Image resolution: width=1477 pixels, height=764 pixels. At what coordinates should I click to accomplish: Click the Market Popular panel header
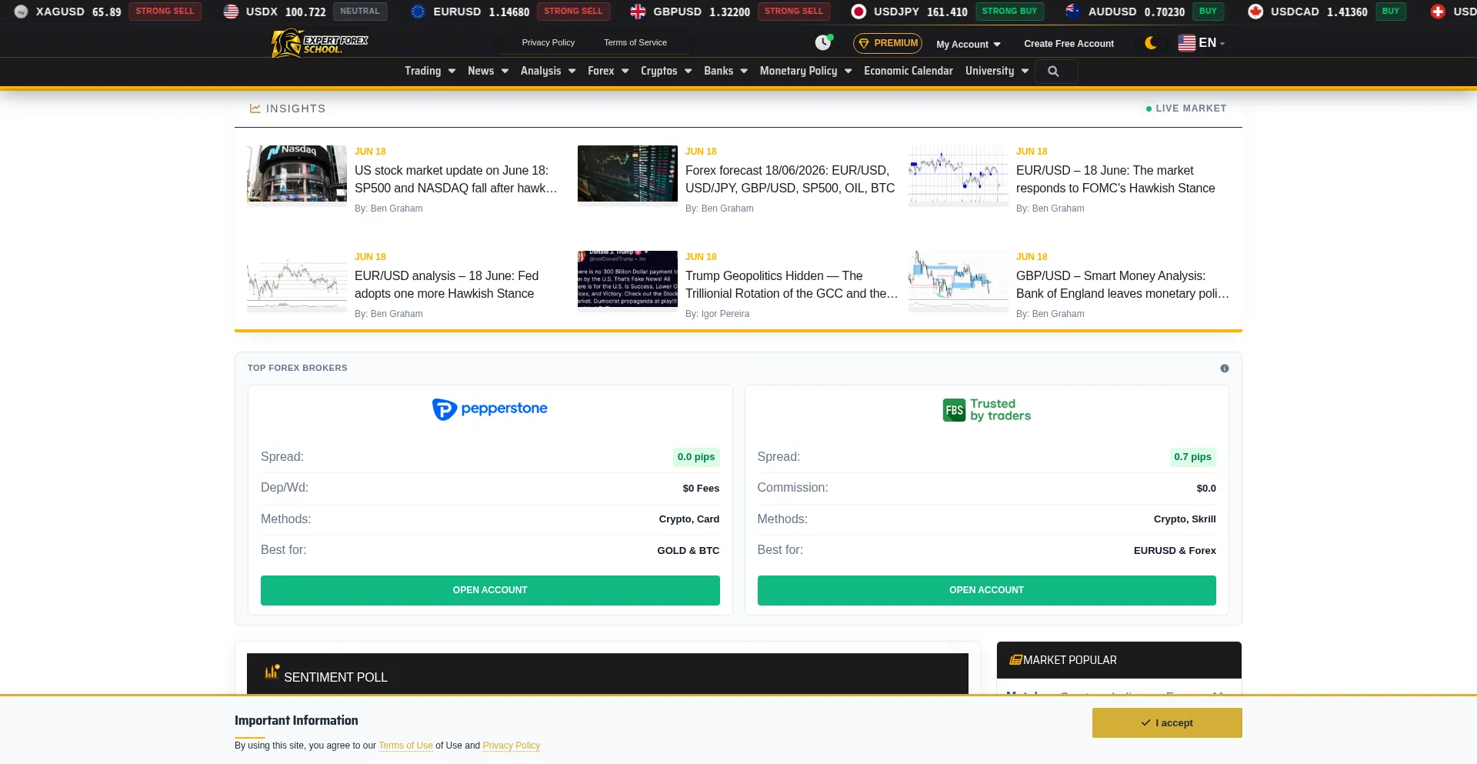click(1119, 660)
